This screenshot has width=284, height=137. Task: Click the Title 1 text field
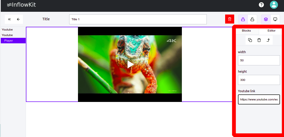click(138, 19)
